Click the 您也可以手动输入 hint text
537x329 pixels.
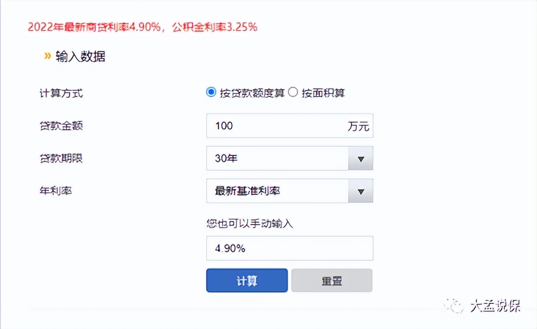coord(250,223)
